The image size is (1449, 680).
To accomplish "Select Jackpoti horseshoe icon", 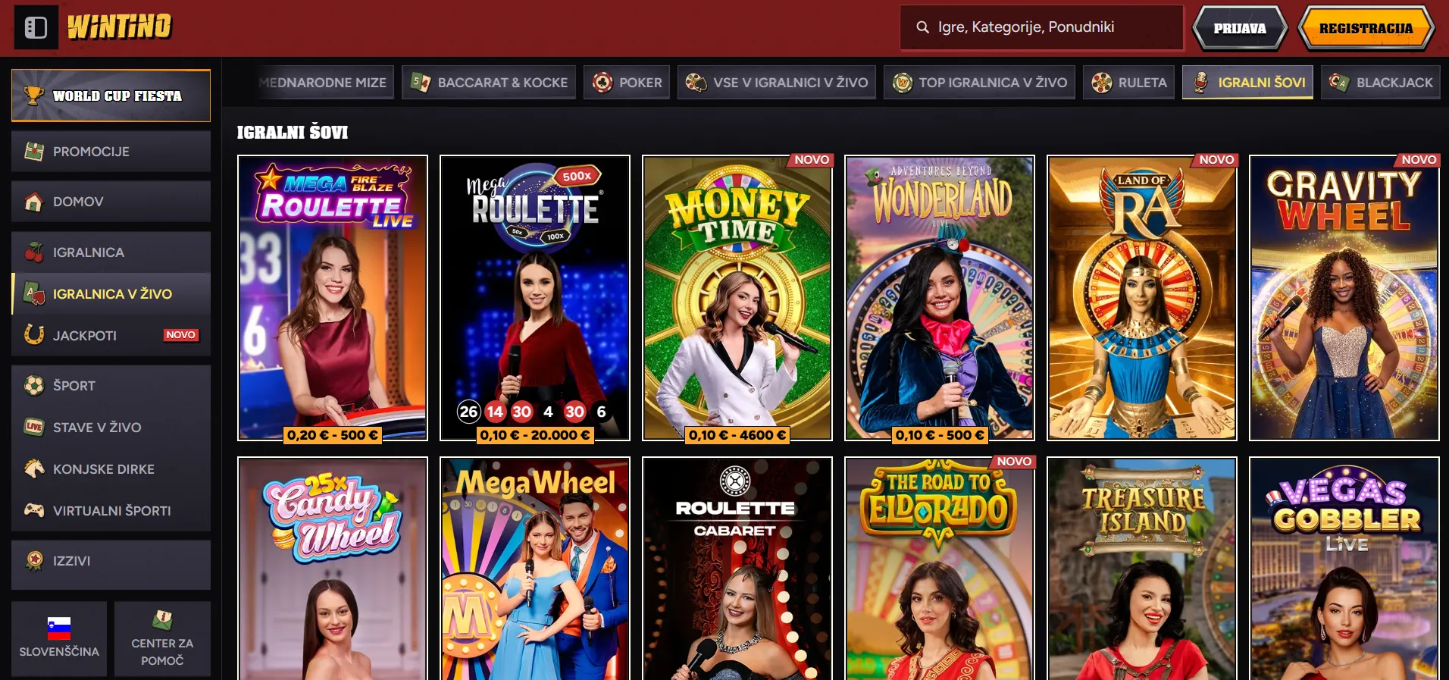I will click(x=33, y=335).
